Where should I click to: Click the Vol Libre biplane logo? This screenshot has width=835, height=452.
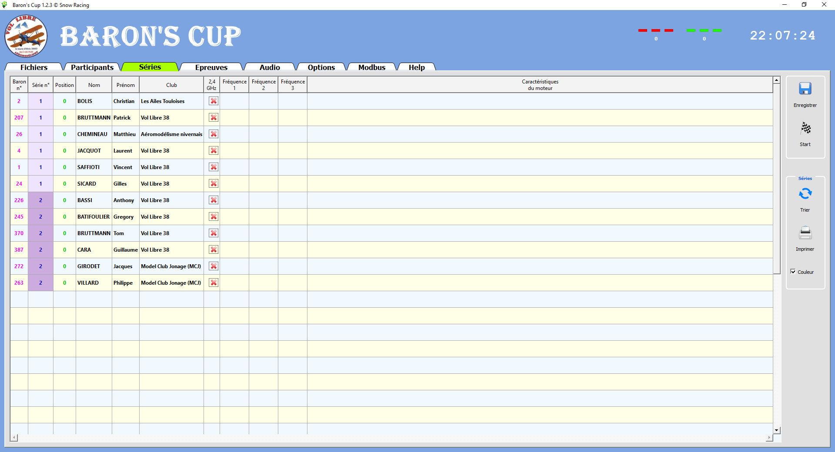point(26,36)
